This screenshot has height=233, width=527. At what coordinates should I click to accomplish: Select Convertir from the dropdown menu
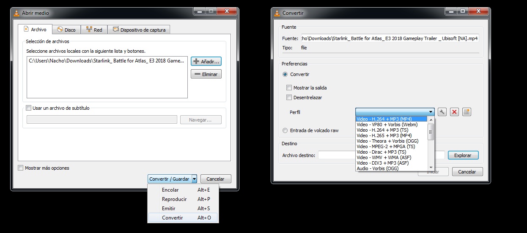pos(173,218)
